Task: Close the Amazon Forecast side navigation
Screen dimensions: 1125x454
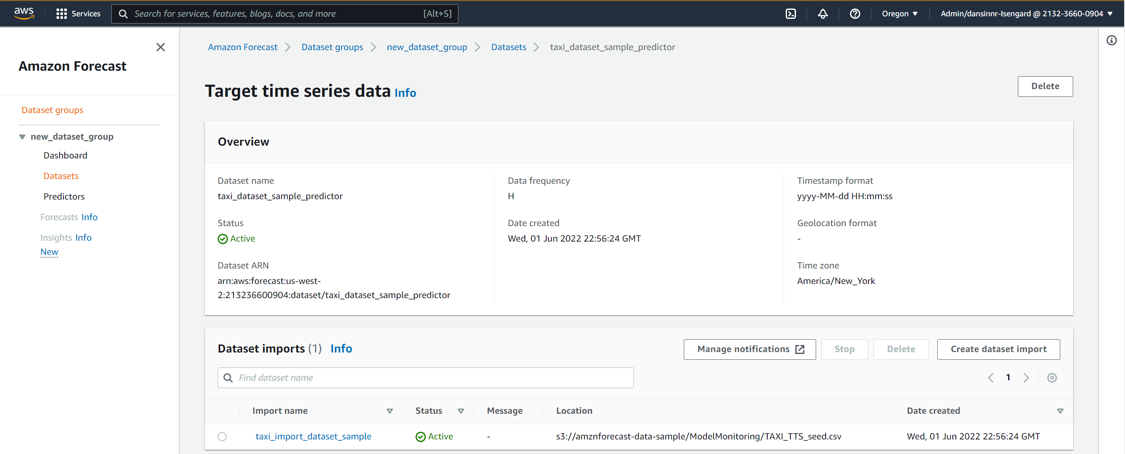Action: coord(161,47)
